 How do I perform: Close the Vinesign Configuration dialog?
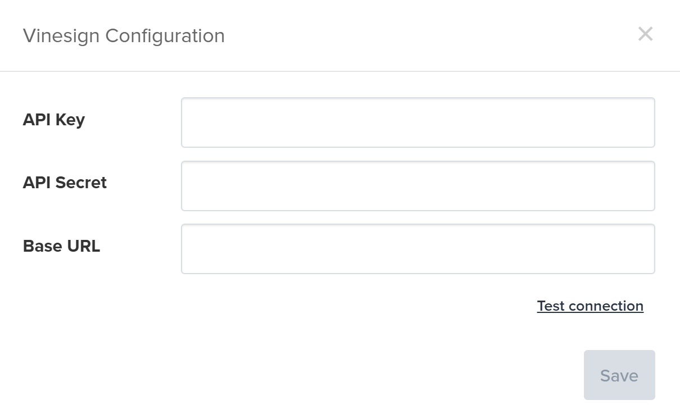coord(645,34)
